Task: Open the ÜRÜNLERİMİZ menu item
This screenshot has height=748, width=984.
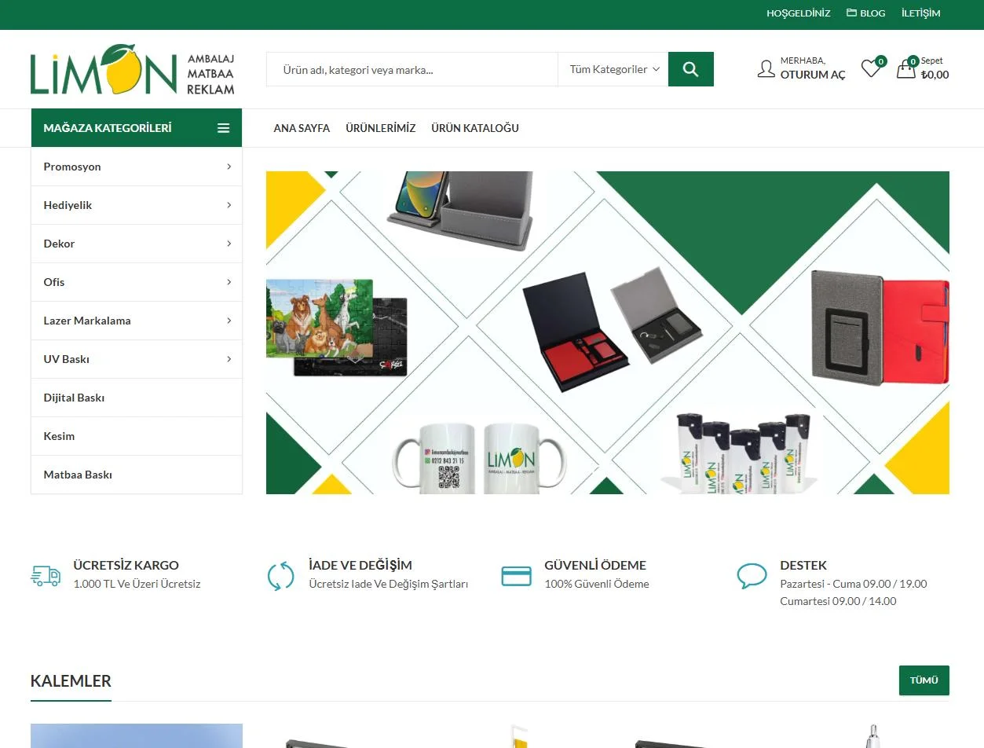Action: [381, 128]
